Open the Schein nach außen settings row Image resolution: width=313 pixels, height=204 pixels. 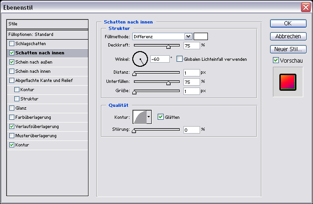point(47,62)
